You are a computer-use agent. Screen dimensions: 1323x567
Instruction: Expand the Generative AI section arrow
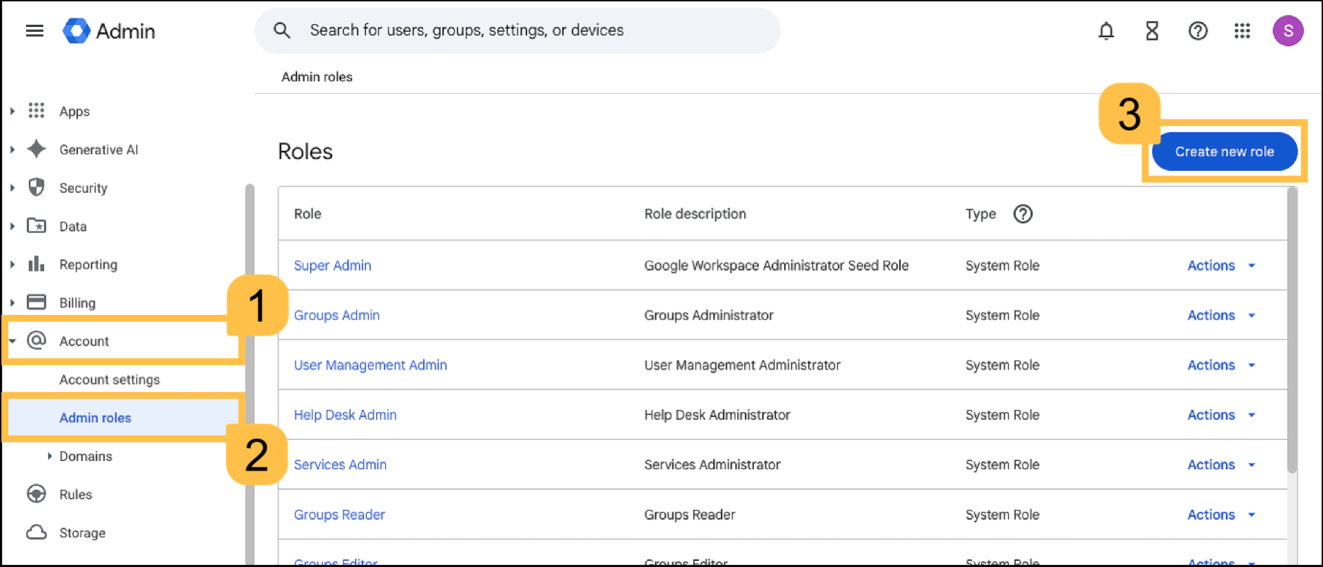point(12,150)
